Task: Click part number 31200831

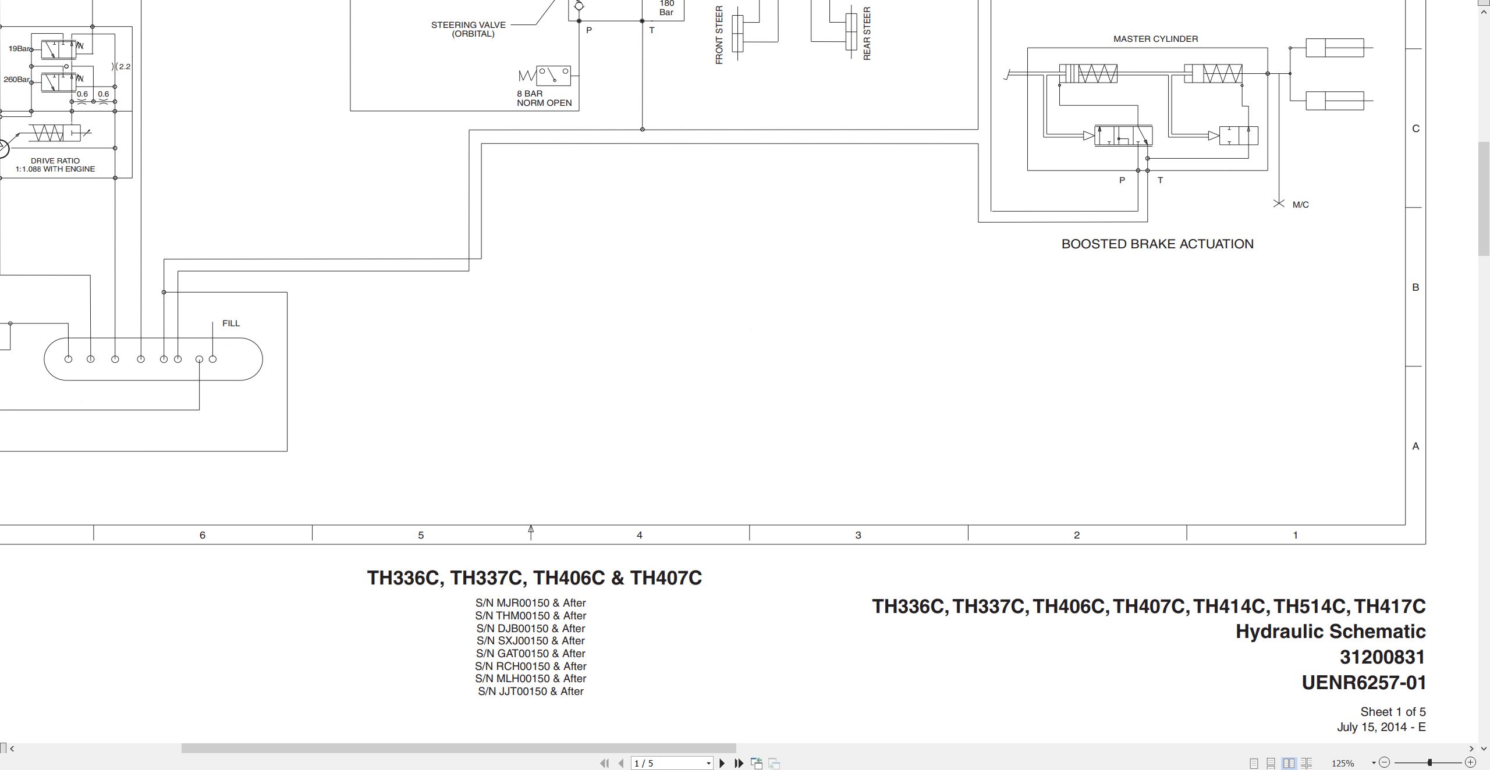Action: tap(1382, 657)
